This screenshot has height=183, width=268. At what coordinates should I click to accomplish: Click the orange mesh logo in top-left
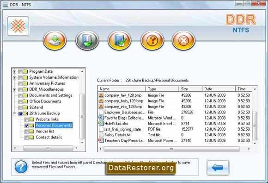point(18,26)
